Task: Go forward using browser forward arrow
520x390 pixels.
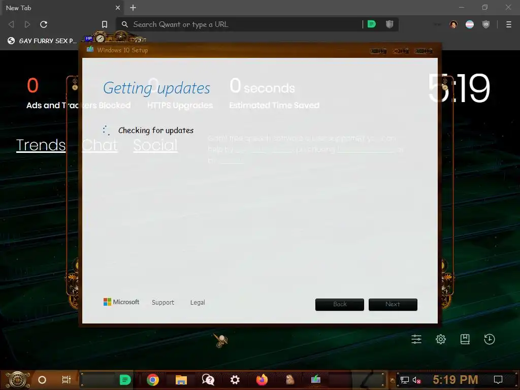Action: pos(27,24)
